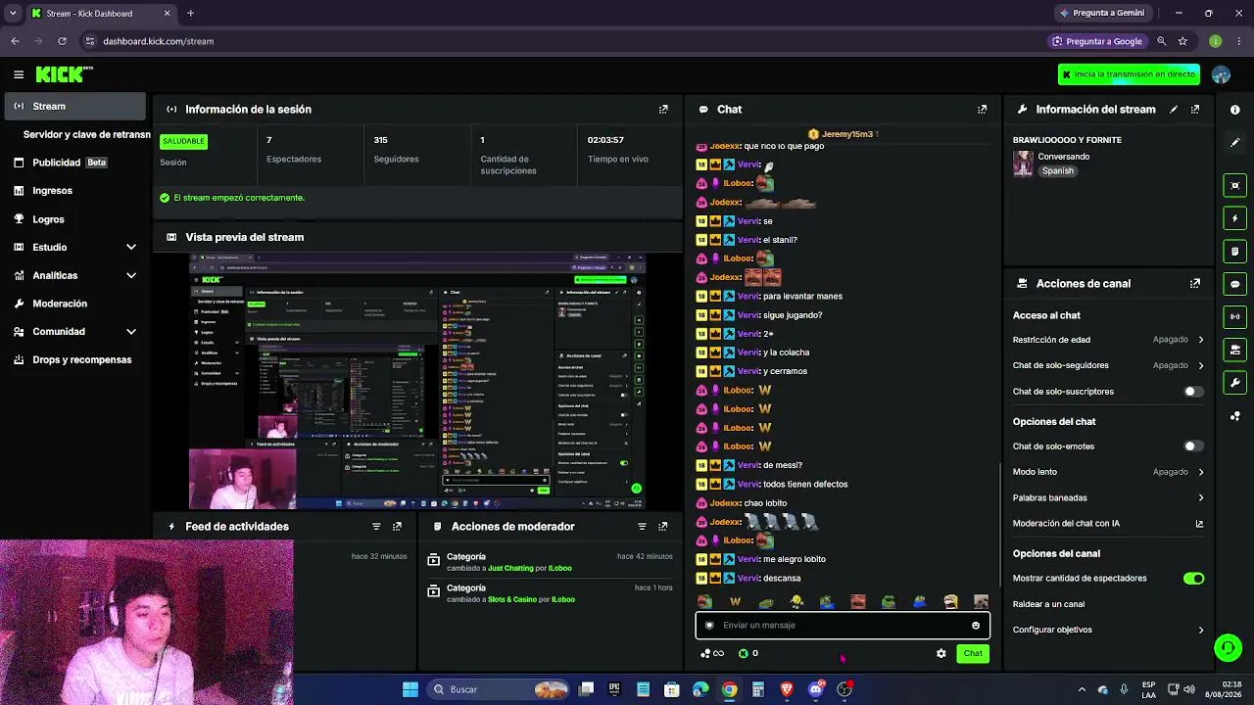This screenshot has width=1254, height=705.
Task: Click Inicia la transmisión en directo button
Action: 1129,74
